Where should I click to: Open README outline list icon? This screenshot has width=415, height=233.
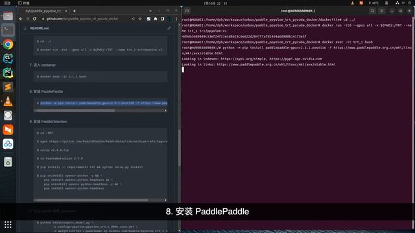coord(25,28)
